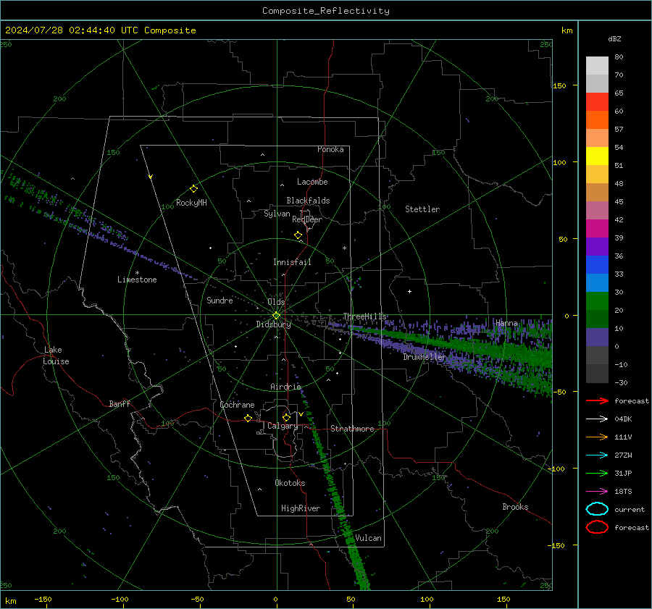This screenshot has width=652, height=609.
Task: Click the magenta 18TS arrow icon
Action: 597,492
